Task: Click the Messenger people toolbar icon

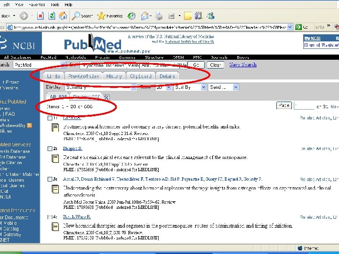Action: pos(210,16)
